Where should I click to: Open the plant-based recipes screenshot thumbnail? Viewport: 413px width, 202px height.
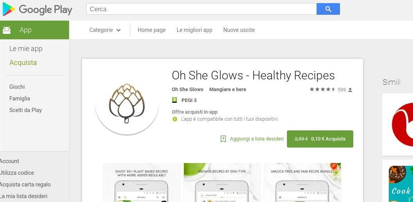coord(141,183)
